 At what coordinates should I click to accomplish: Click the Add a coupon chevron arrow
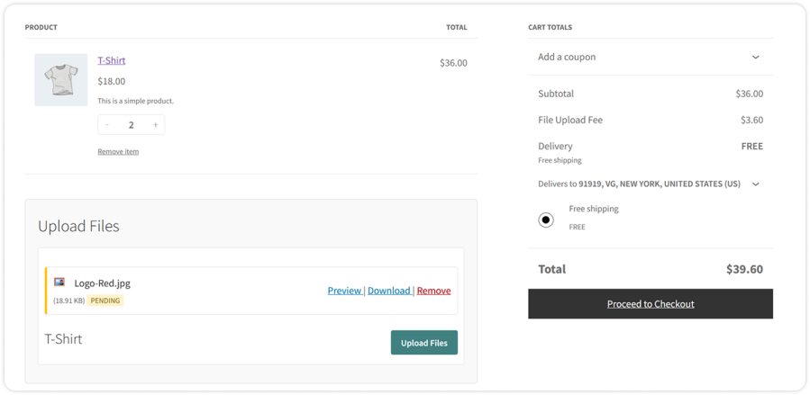click(755, 57)
